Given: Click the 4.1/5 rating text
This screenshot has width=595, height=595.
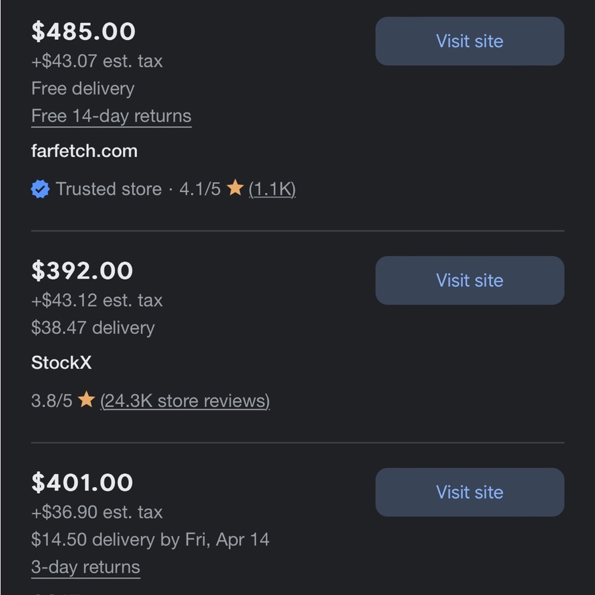Looking at the screenshot, I should 200,189.
